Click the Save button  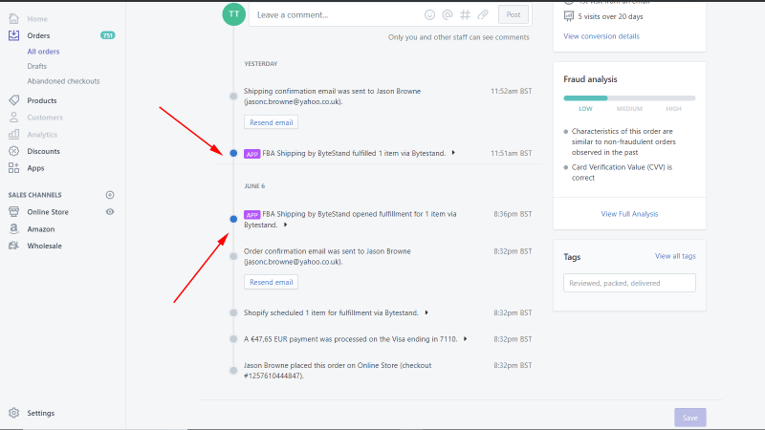coord(689,418)
